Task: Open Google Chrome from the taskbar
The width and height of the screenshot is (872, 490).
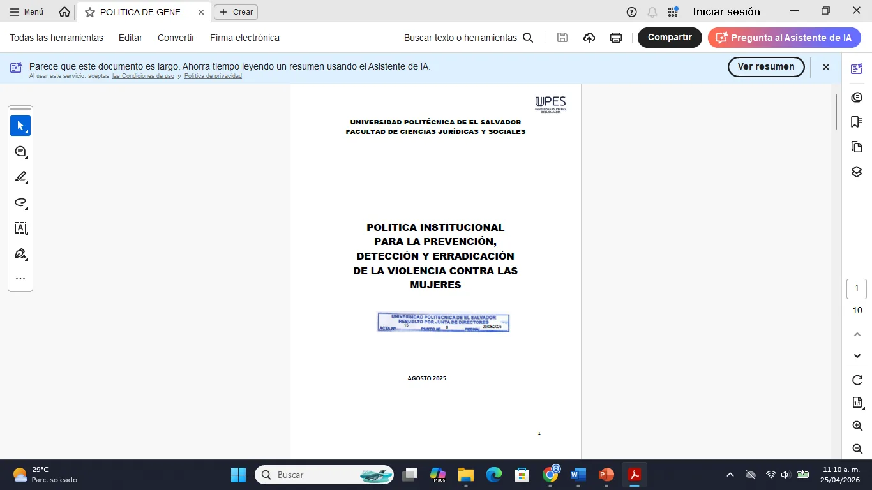Action: coord(550,475)
